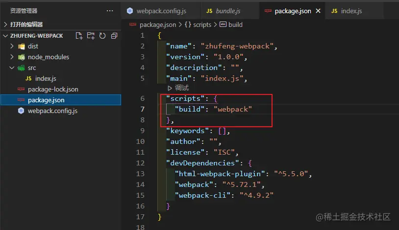Click line number 12 in the gutter
The width and height of the screenshot is (399, 230).
(x=140, y=163)
